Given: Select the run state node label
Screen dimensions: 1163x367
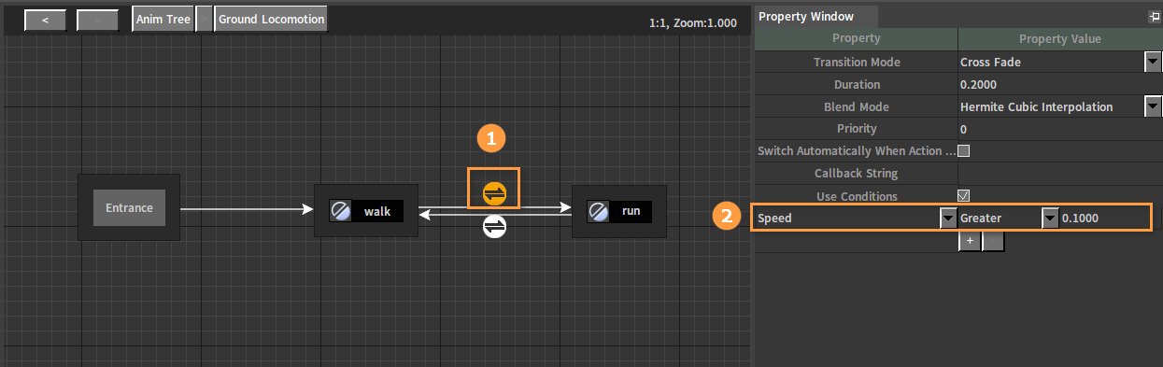Looking at the screenshot, I should pos(631,211).
